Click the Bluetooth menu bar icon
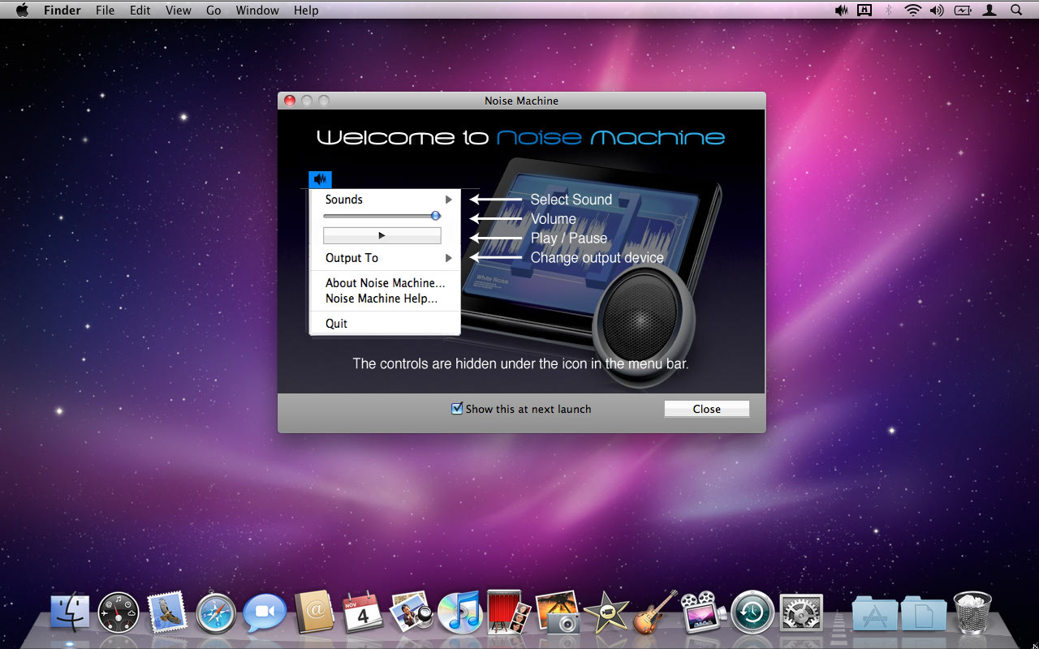 888,11
